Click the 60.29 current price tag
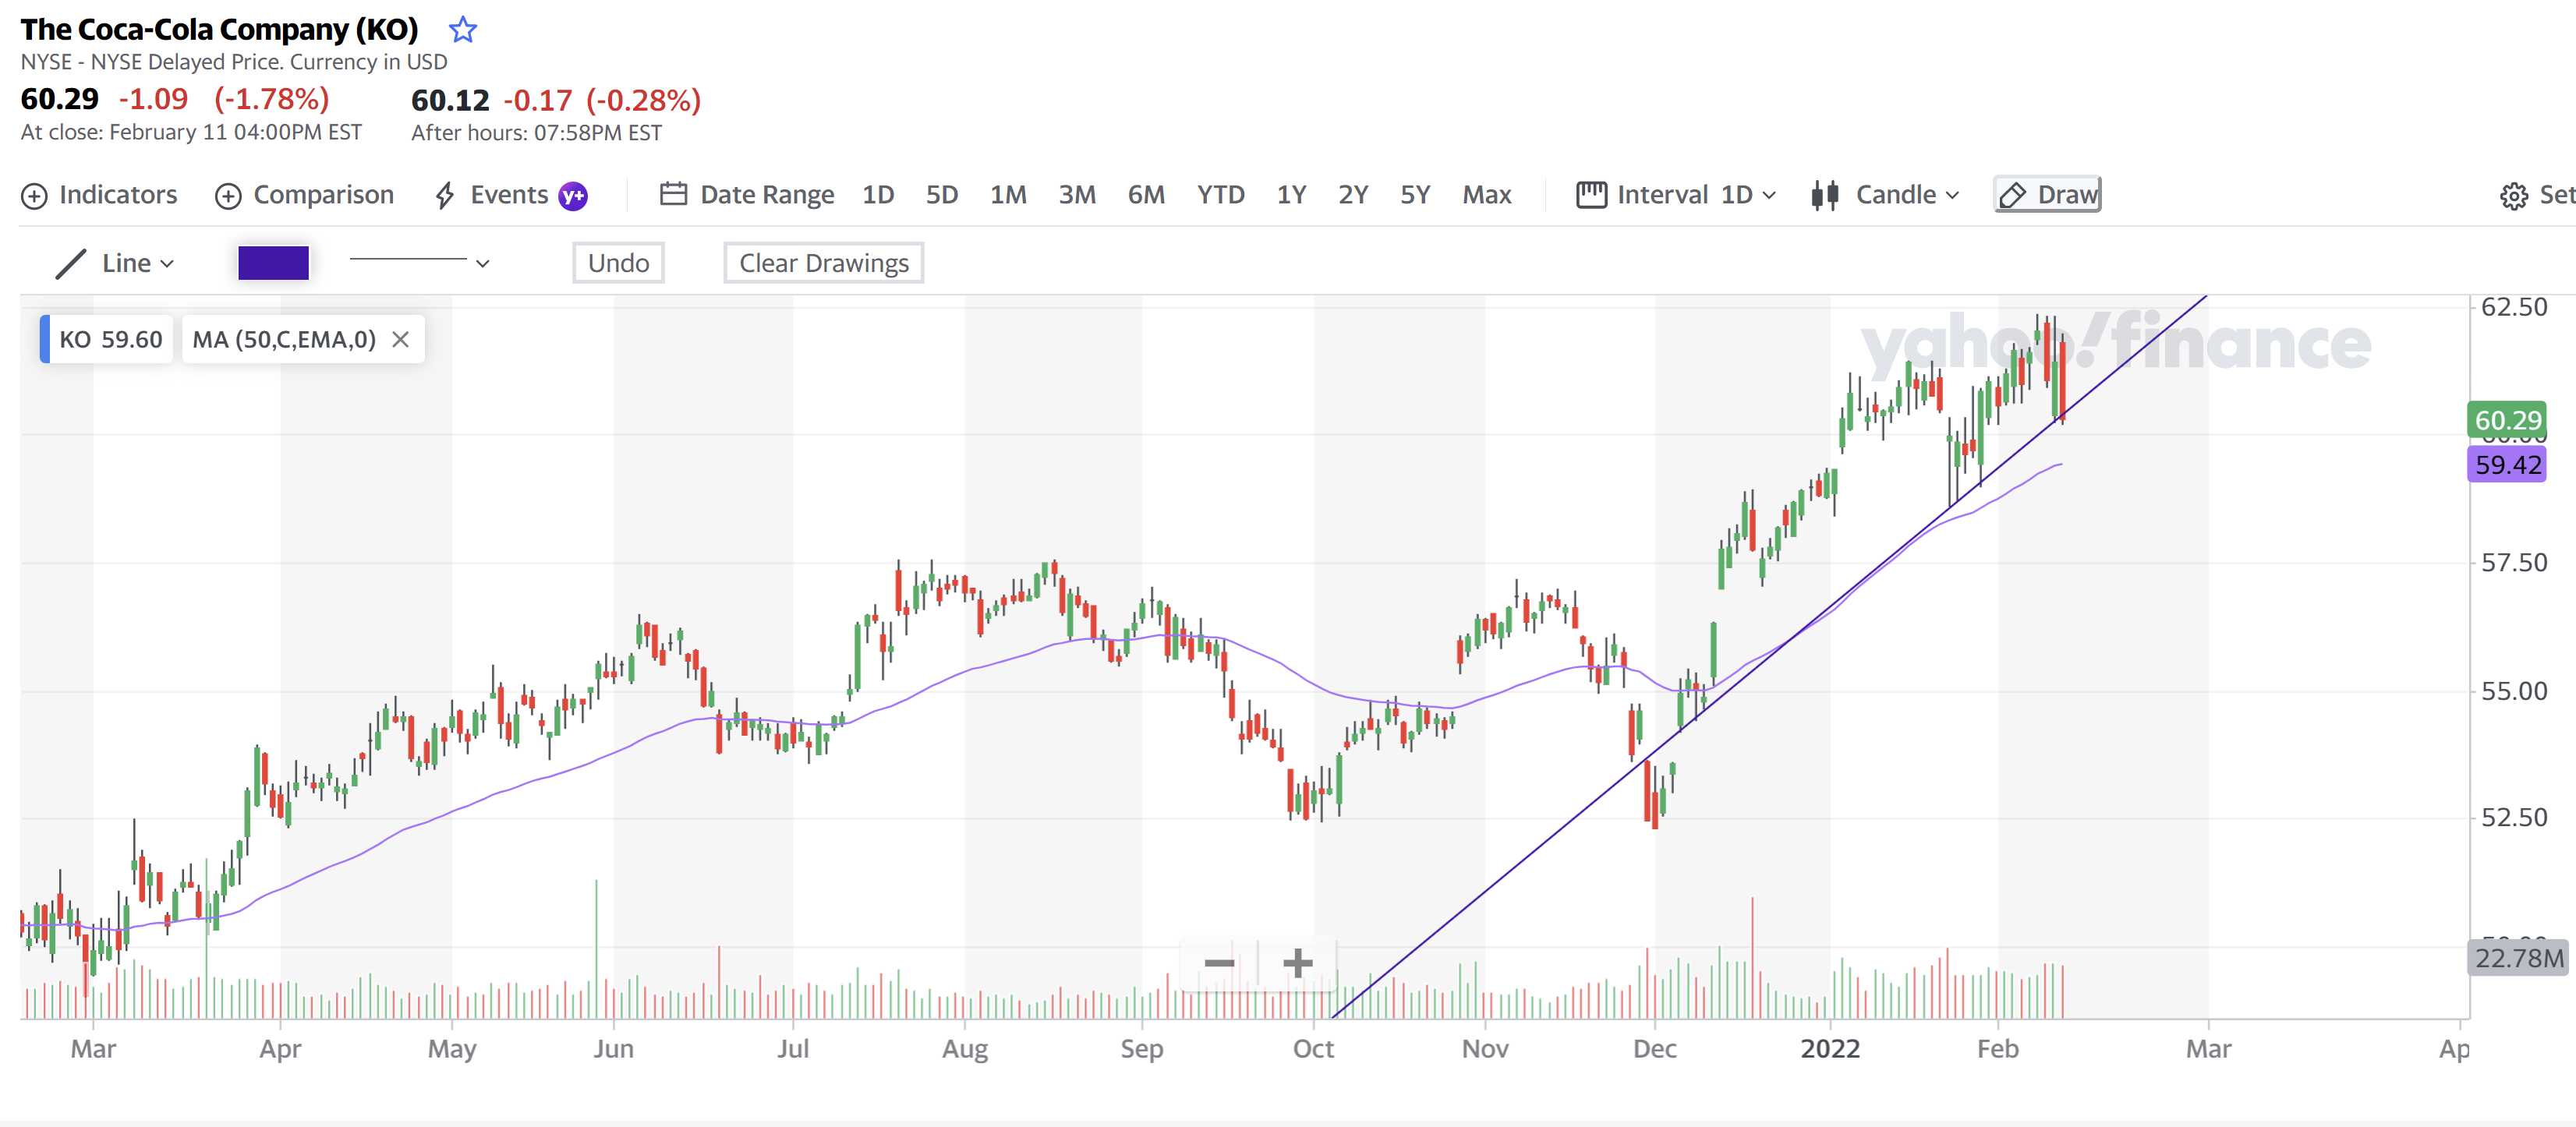 (x=2507, y=420)
